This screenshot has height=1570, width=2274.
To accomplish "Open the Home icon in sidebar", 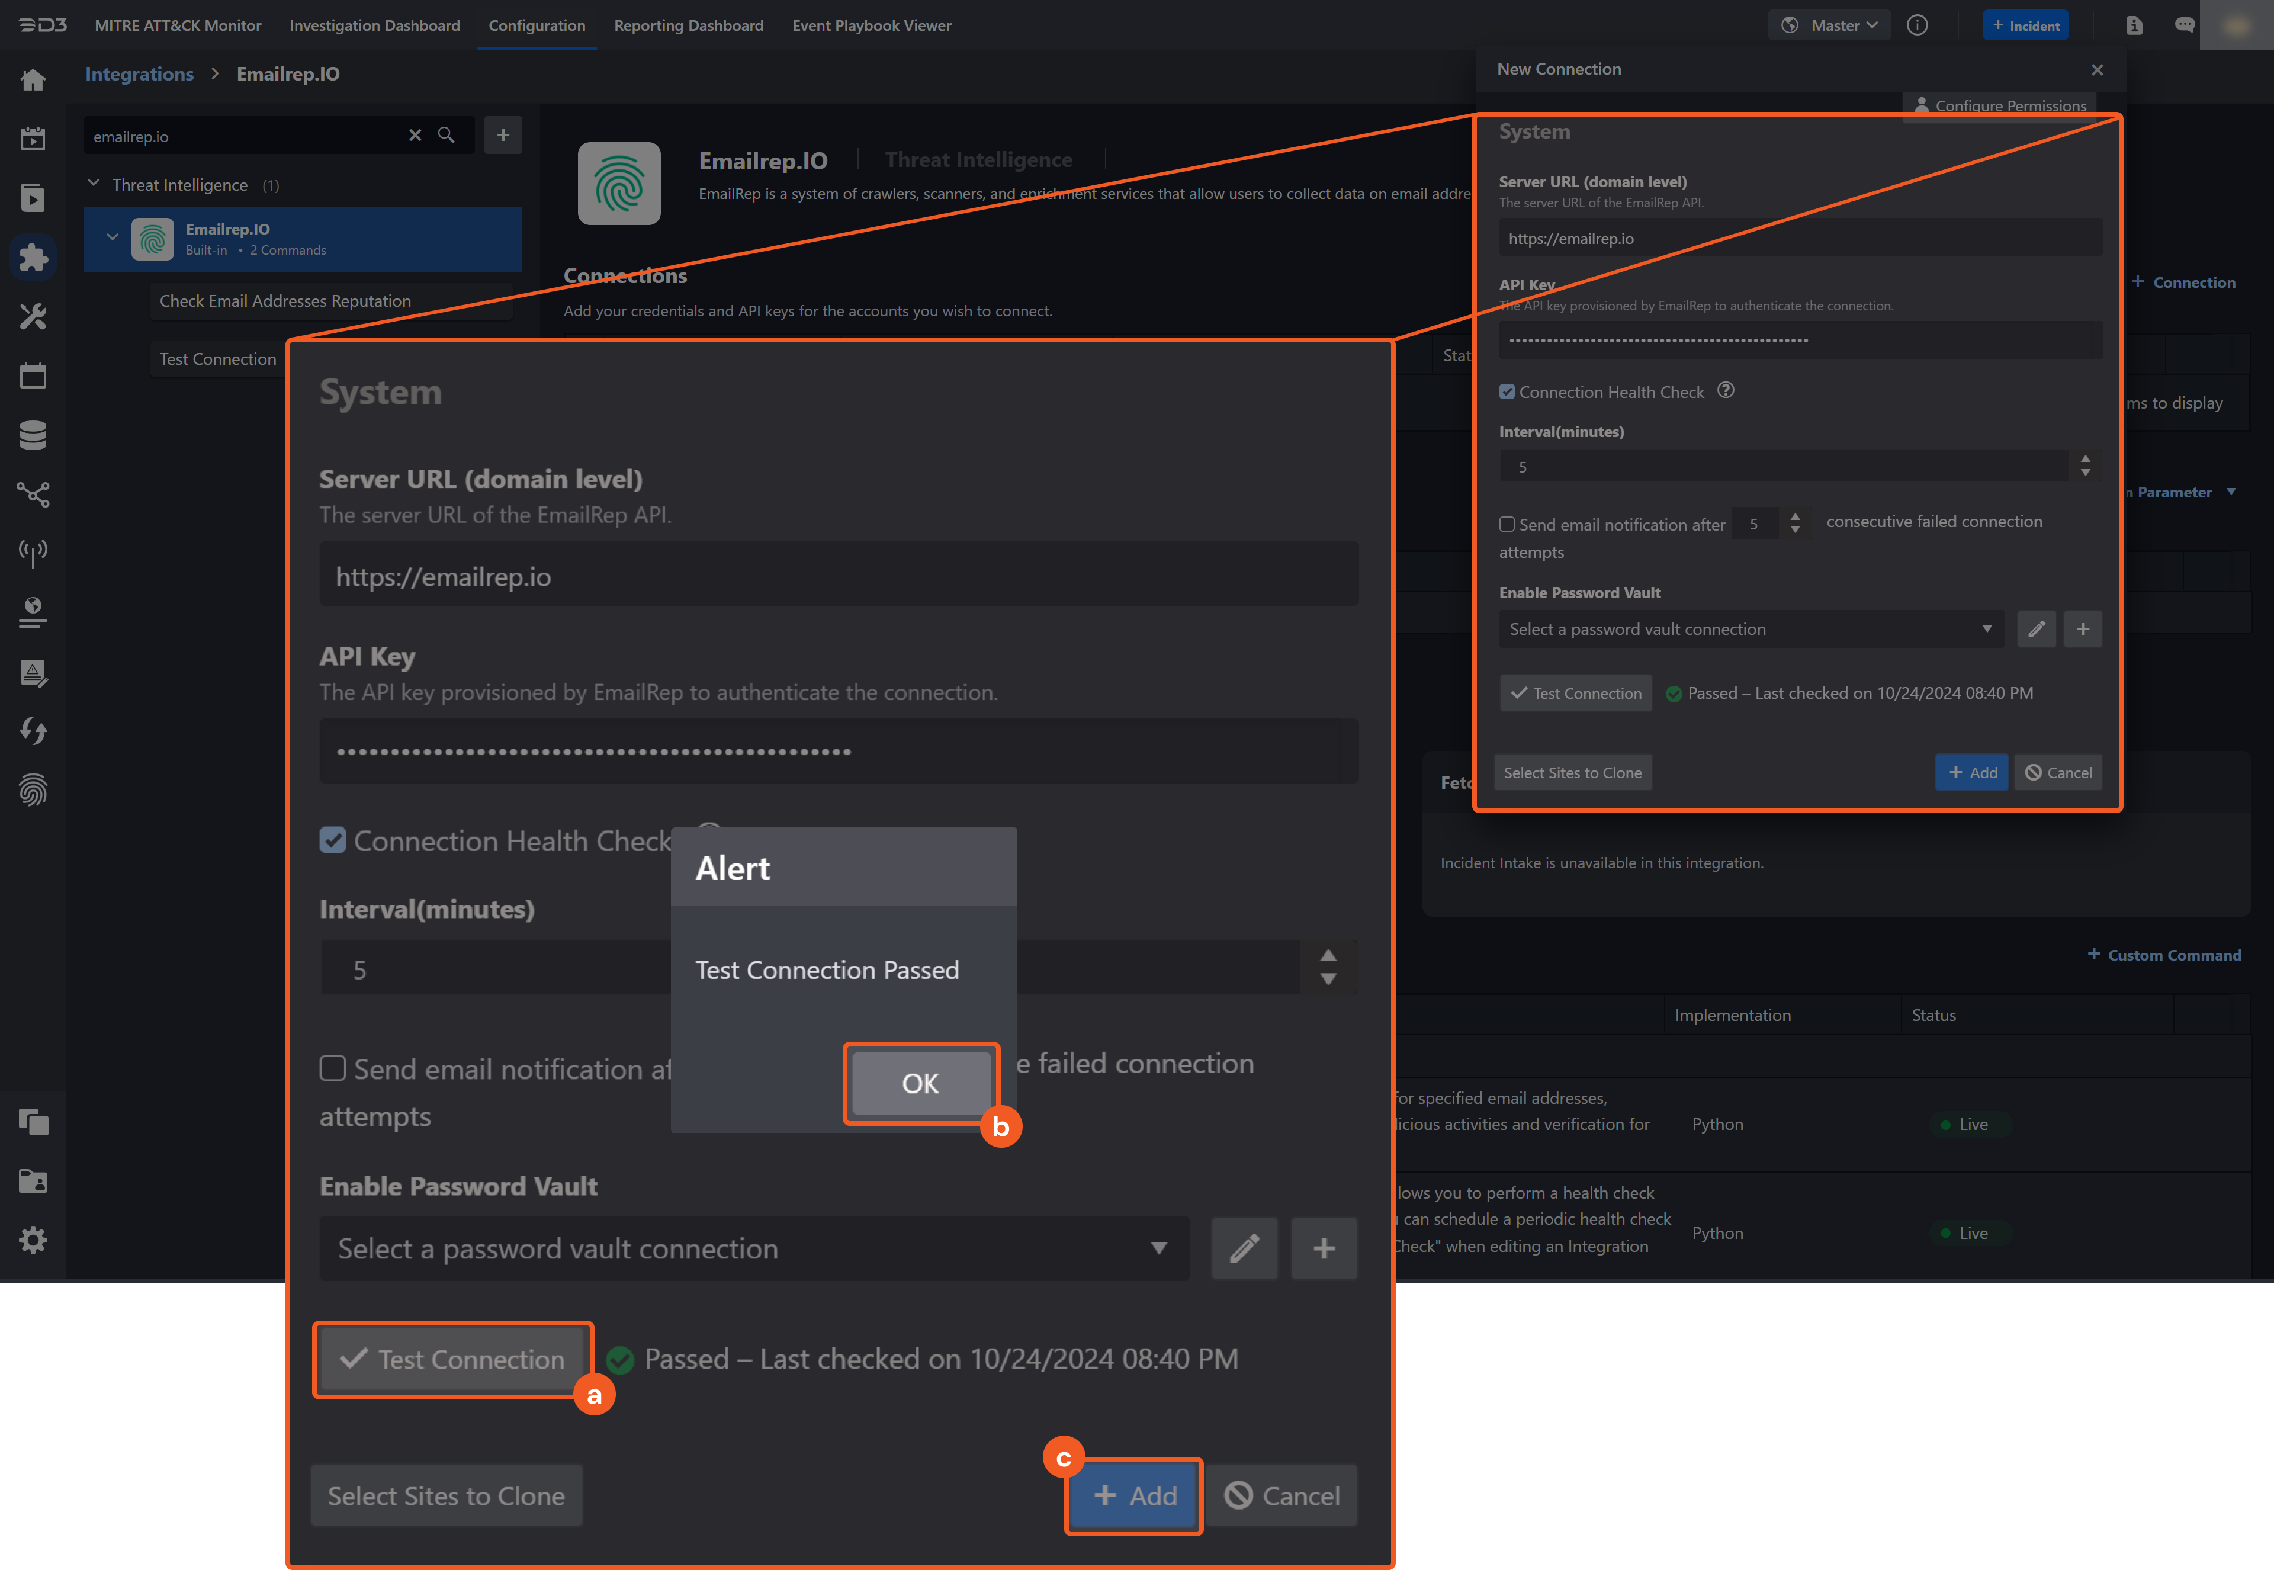I will (x=33, y=80).
